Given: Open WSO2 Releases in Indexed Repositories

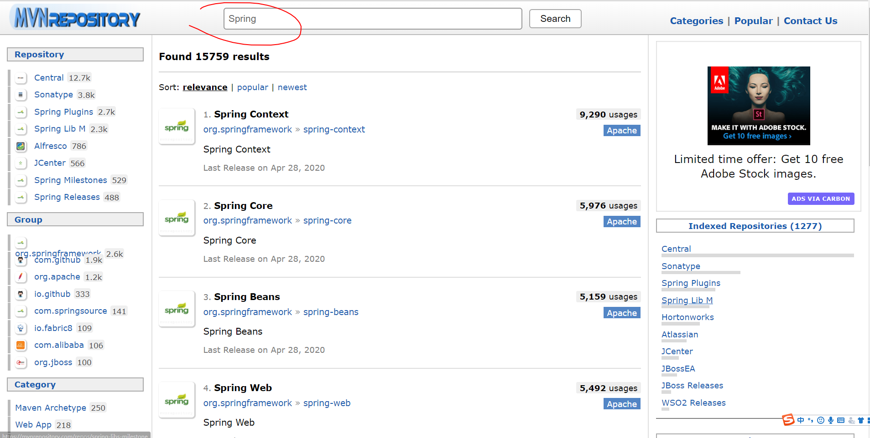Looking at the screenshot, I should coord(693,403).
